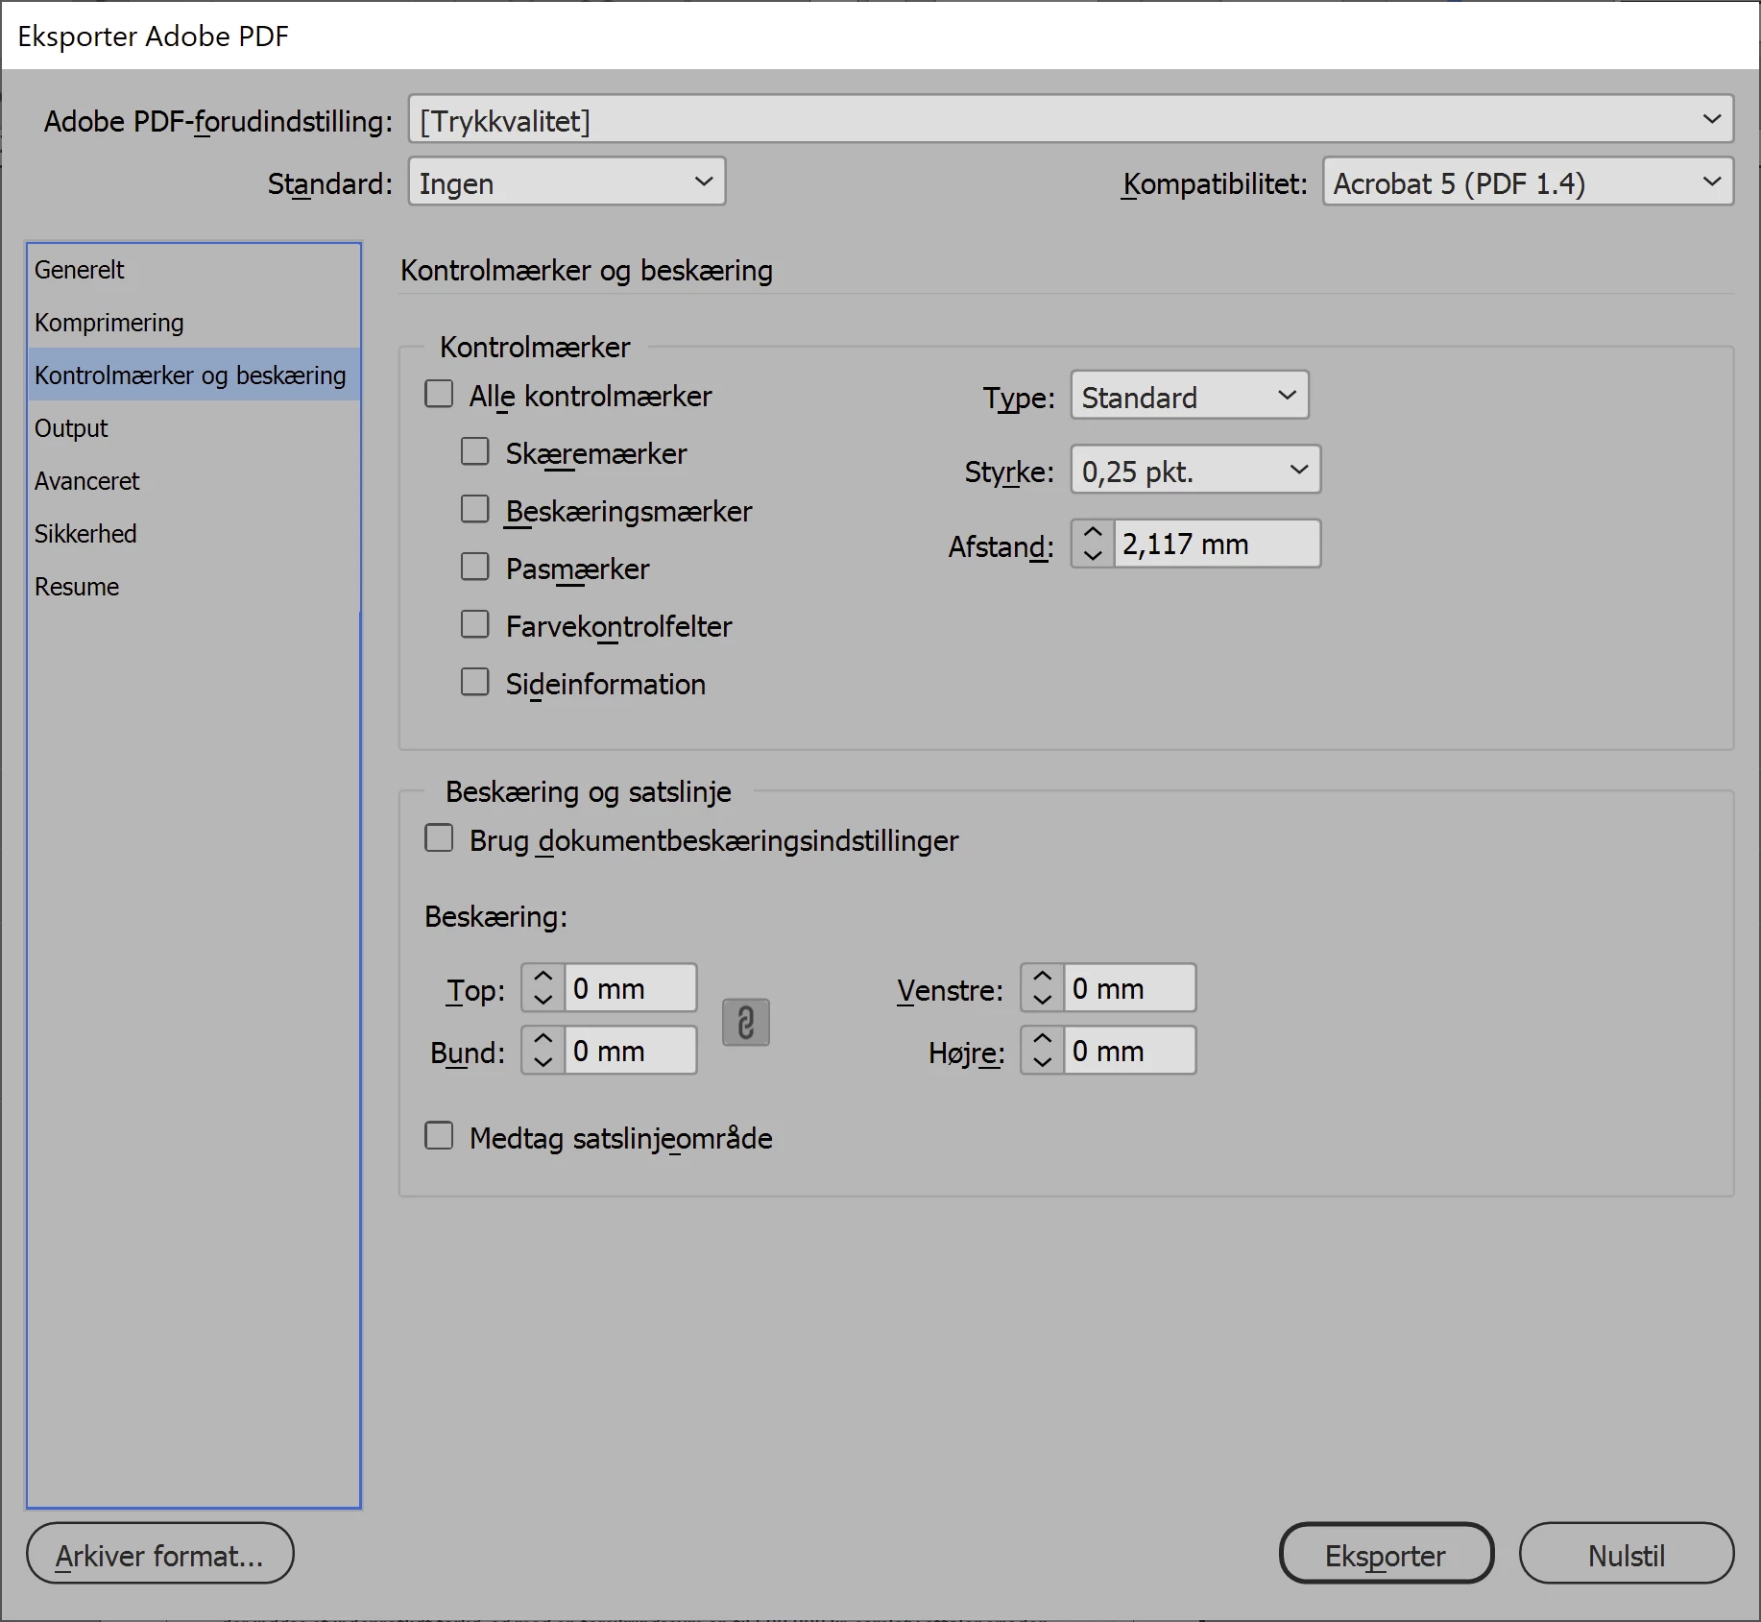Open the Standard dropdown showing Ingen
The image size is (1761, 1622).
click(567, 182)
